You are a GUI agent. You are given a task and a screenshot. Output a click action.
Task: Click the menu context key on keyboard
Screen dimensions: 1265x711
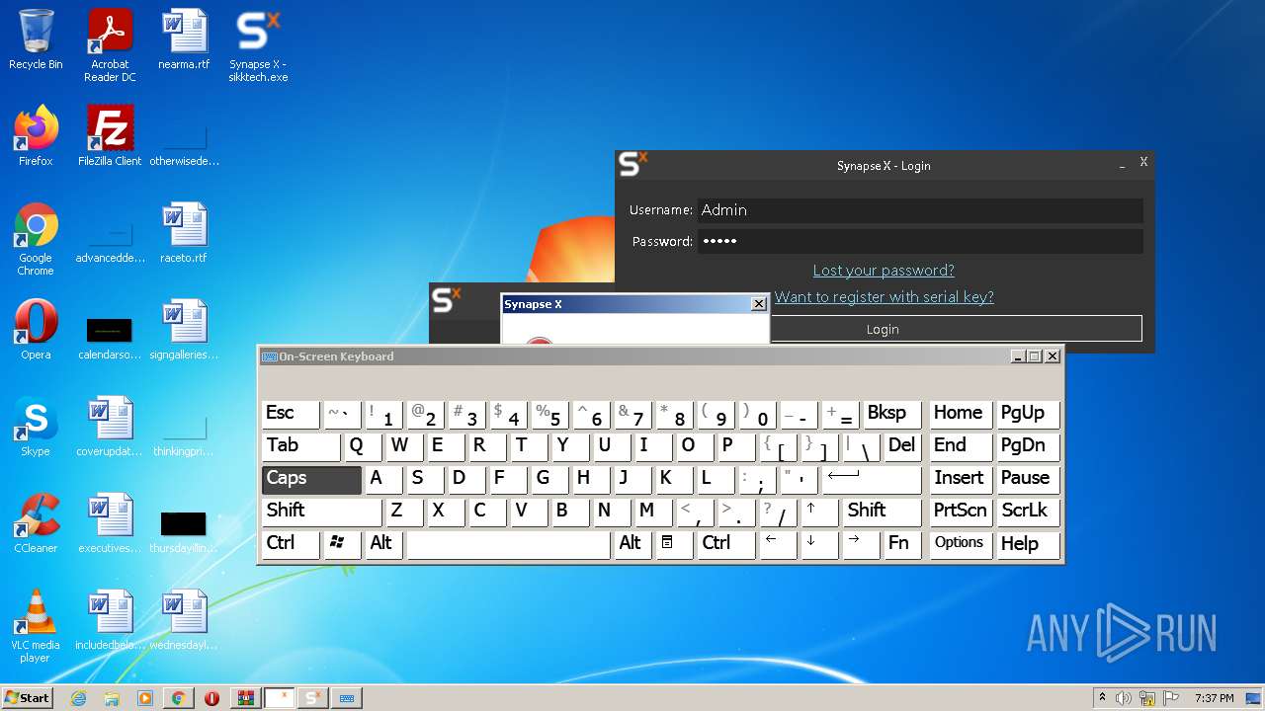point(674,544)
